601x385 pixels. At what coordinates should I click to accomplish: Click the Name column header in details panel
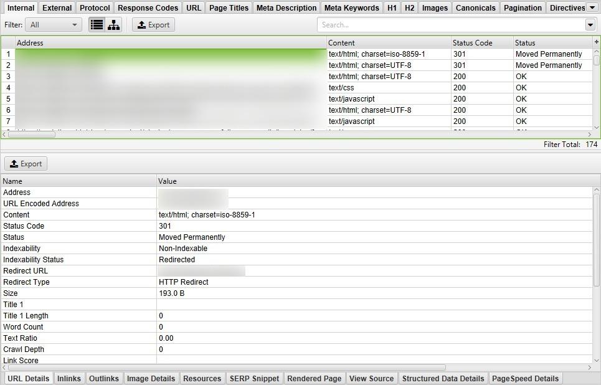click(x=79, y=181)
